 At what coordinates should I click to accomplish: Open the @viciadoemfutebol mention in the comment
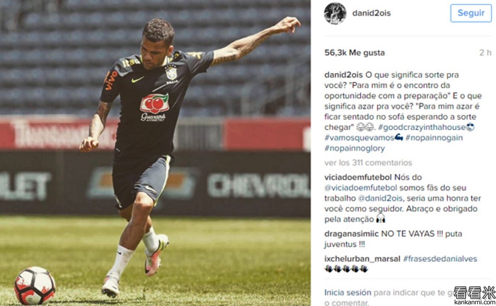click(x=361, y=188)
